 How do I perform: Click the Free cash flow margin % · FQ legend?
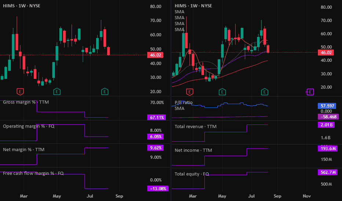click(33, 173)
